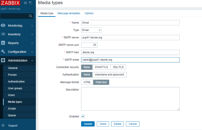Choose HTML message format
202x130 pixels.
87,82
